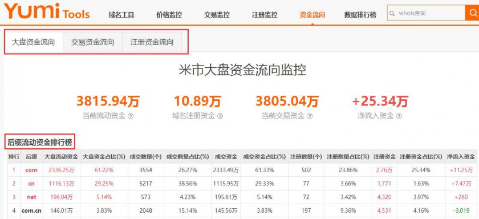Click 2048 cell in com.cn row
Image resolution: width=479 pixels, height=219 pixels.
[x=145, y=210]
